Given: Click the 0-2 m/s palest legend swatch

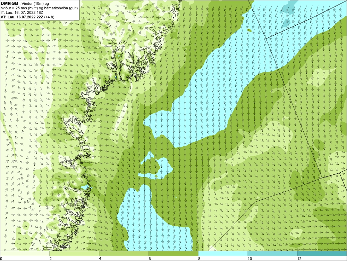Looking at the screenshot, I should click(25, 253).
